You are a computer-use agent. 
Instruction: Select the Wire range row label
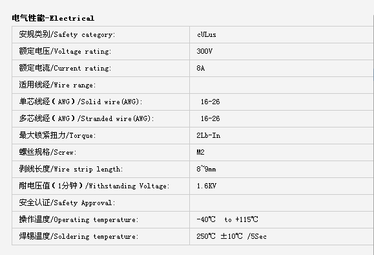pyautogui.click(x=57, y=85)
